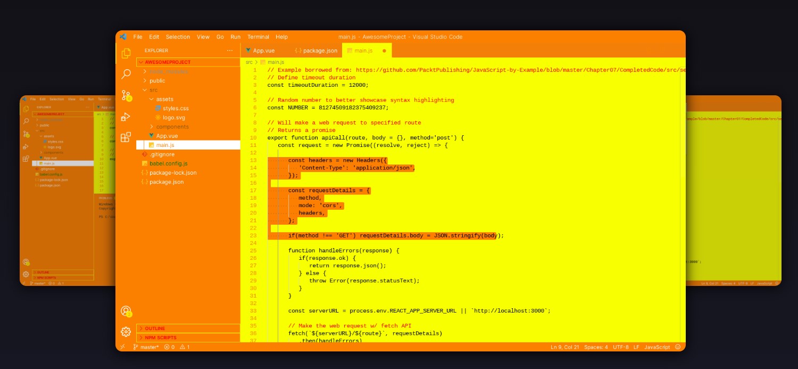Open the File menu
The width and height of the screenshot is (798, 369).
138,37
